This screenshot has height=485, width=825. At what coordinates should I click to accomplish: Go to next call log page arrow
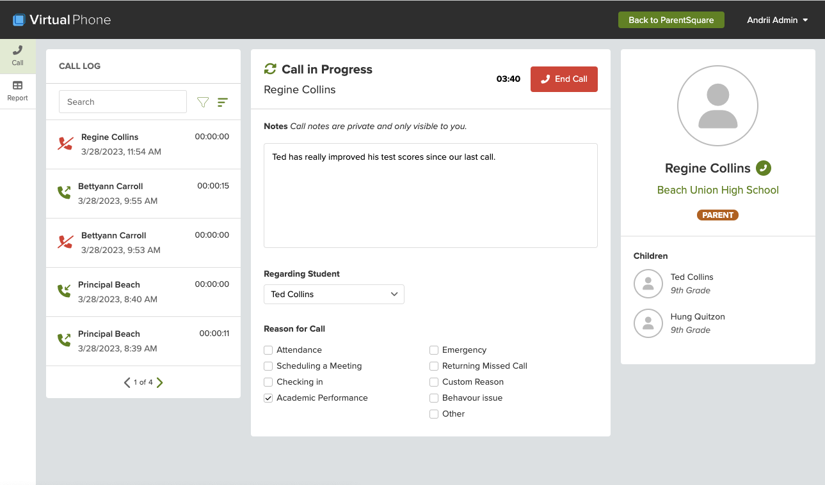coord(160,383)
